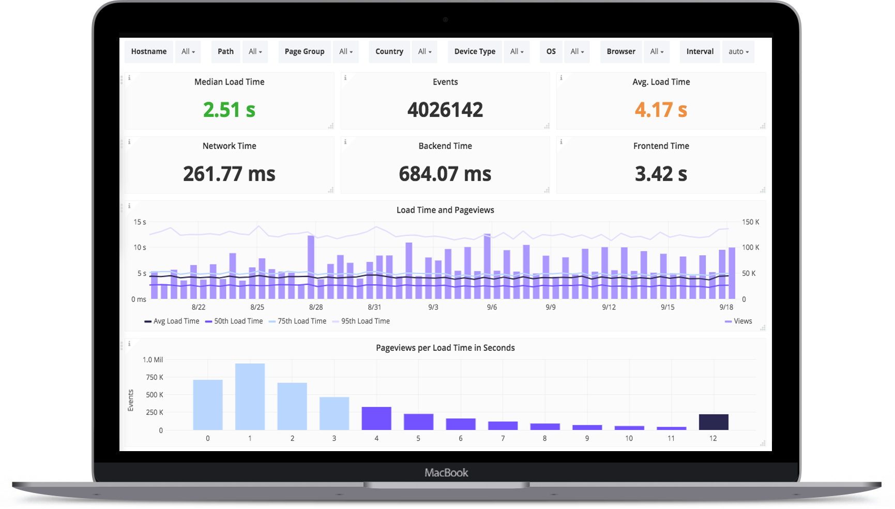Viewport: 895px width, 509px height.
Task: Click the Page Group filter label
Action: tap(305, 52)
